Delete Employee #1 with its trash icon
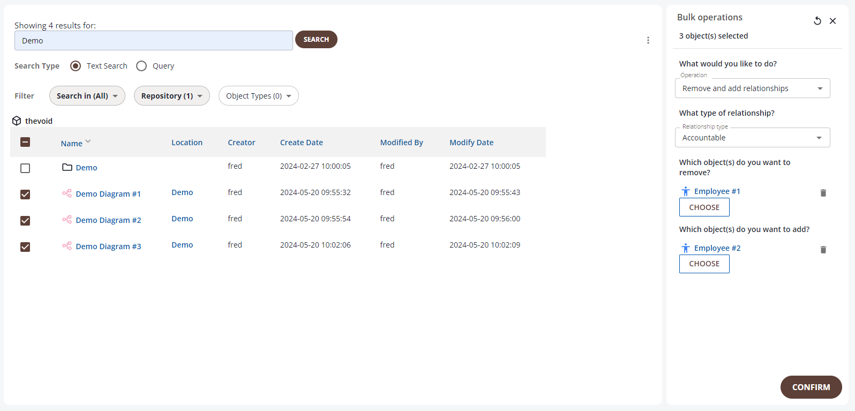The width and height of the screenshot is (855, 411). click(x=823, y=193)
